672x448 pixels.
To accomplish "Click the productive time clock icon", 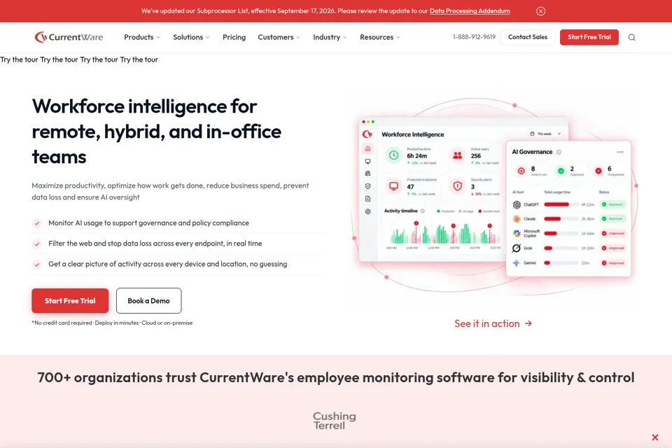I will pos(393,155).
